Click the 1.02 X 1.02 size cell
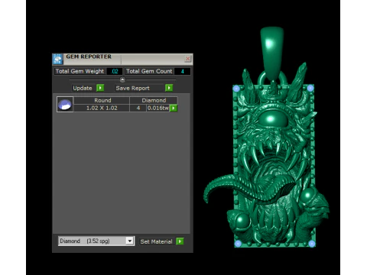This screenshot has width=367, height=275. tap(102, 108)
